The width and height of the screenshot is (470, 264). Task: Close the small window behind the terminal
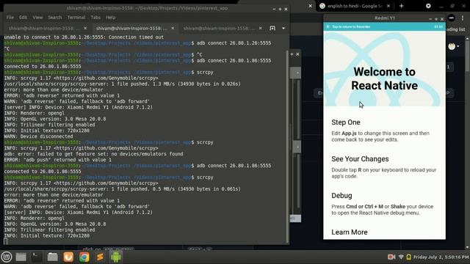pyautogui.click(x=297, y=54)
